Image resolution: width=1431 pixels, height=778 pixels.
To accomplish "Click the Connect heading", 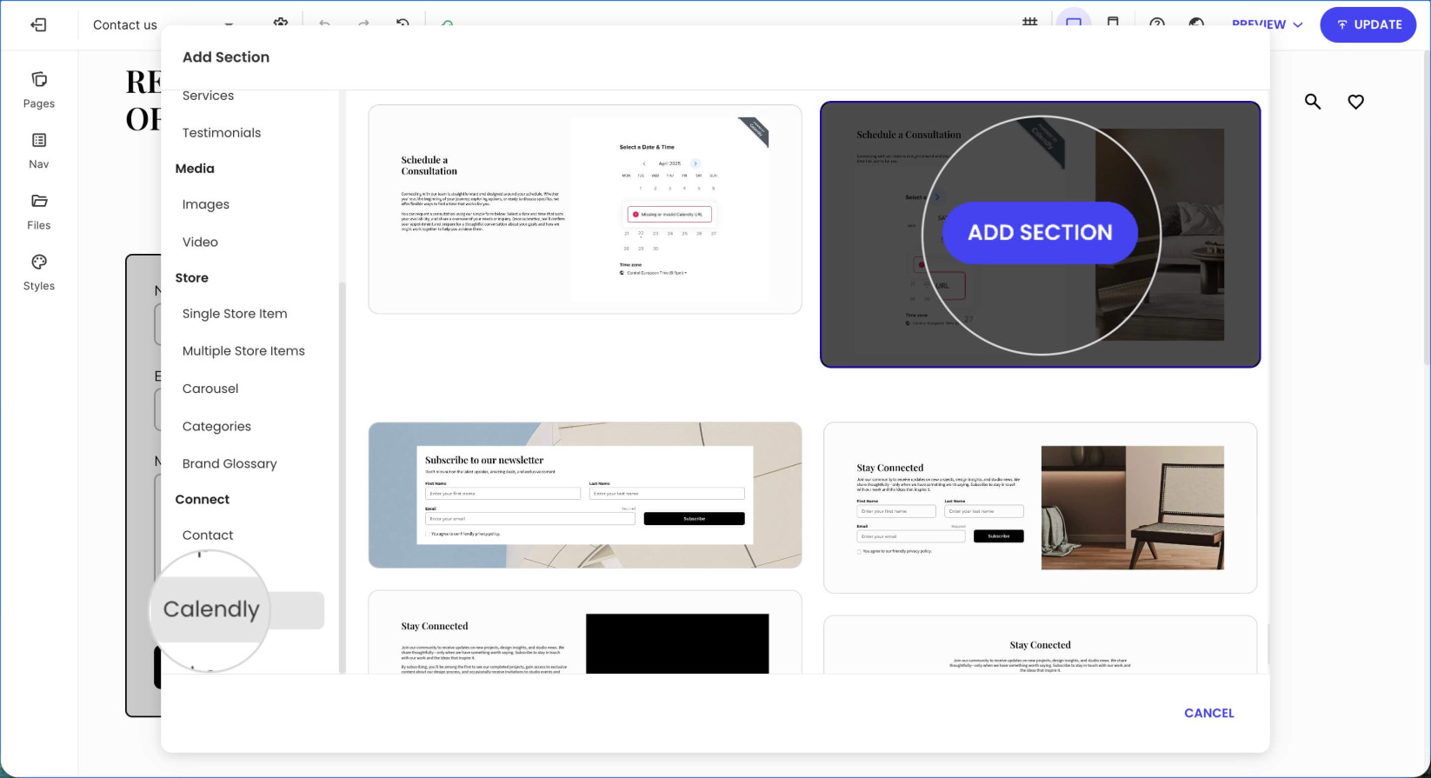I will tap(203, 499).
